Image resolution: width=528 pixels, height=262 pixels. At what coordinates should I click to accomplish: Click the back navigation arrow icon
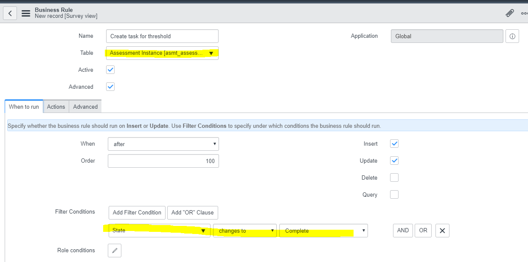point(10,13)
